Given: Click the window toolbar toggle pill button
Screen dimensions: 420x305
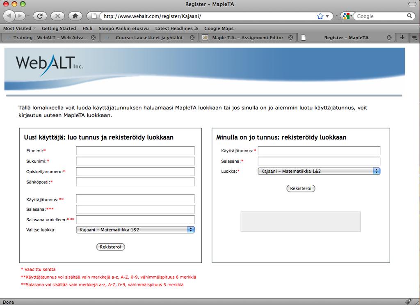Looking at the screenshot, I should (x=412, y=4).
